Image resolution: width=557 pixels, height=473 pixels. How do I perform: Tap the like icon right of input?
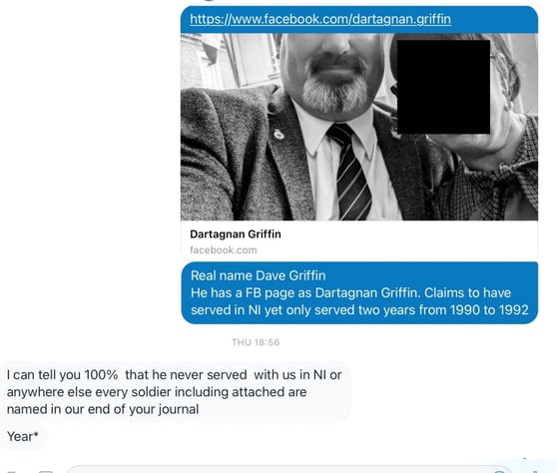coord(535,471)
